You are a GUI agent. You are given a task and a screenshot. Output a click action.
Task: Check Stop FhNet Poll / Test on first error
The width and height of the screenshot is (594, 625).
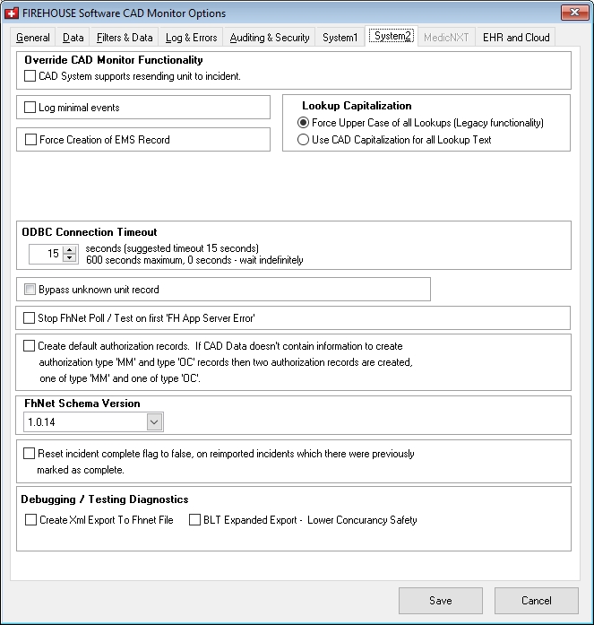29,317
